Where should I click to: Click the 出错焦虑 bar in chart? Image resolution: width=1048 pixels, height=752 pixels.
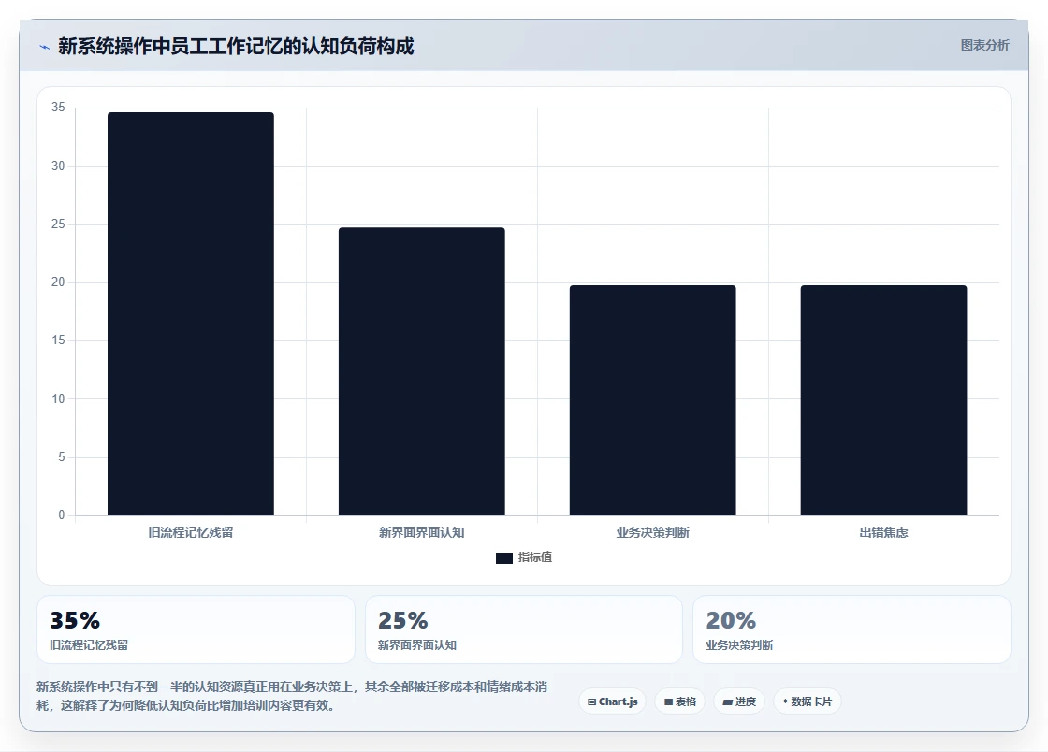pos(883,400)
